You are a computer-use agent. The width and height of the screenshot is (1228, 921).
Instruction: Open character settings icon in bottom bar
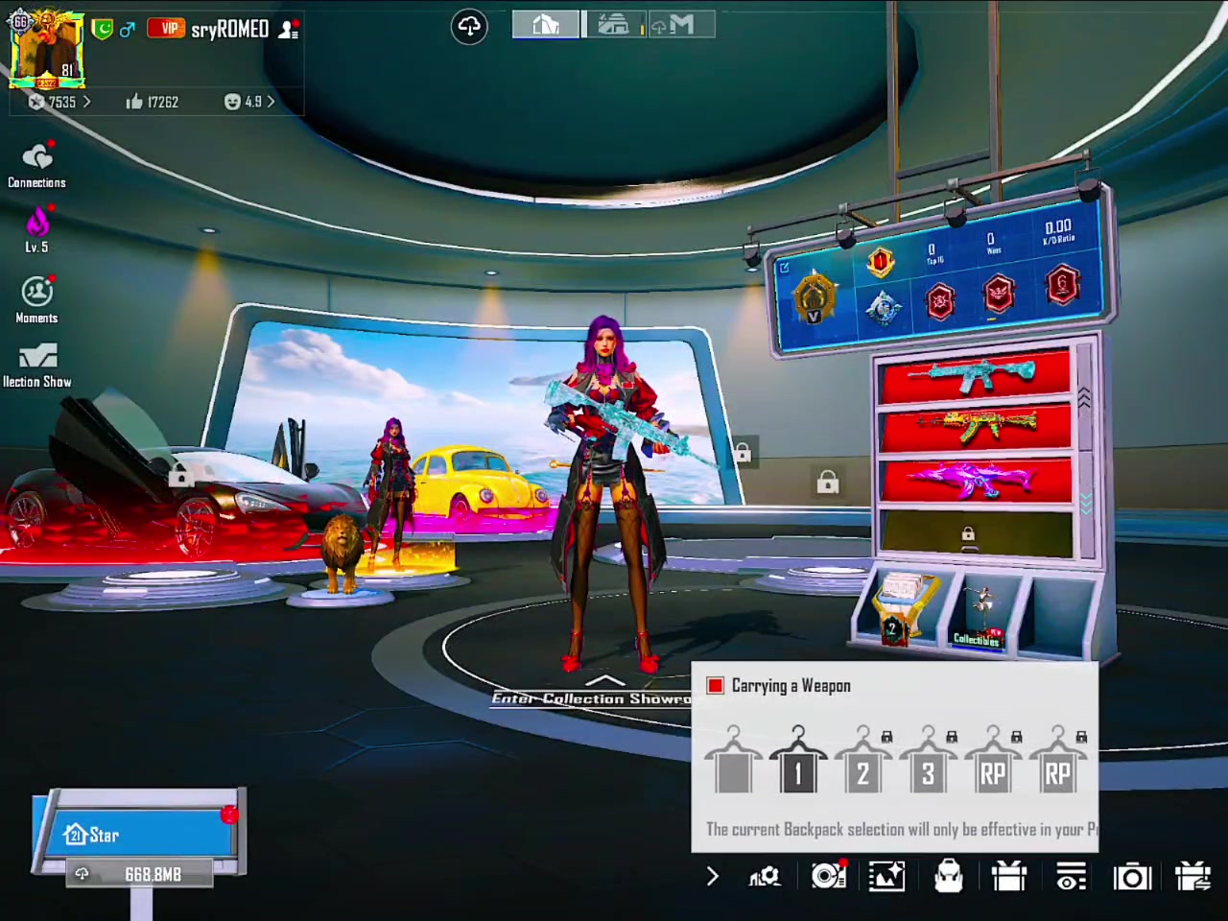pyautogui.click(x=765, y=876)
